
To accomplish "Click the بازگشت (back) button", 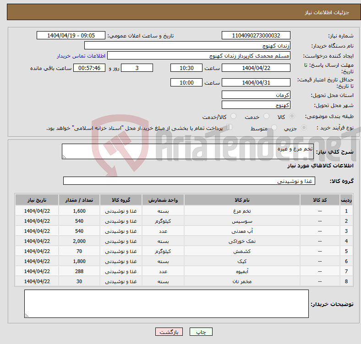I will (x=169, y=332).
